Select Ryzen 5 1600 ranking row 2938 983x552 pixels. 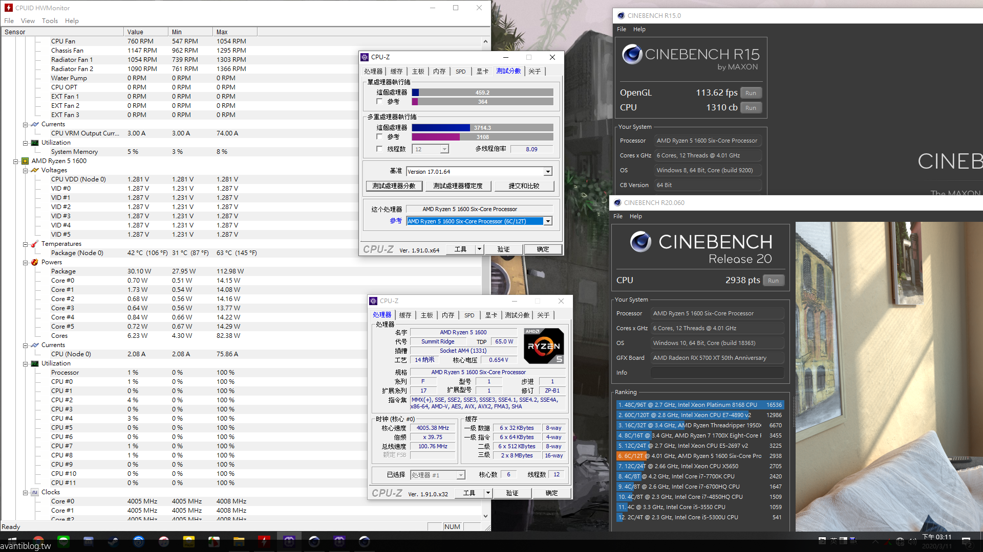point(699,456)
